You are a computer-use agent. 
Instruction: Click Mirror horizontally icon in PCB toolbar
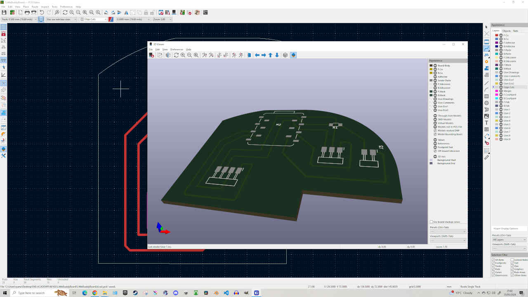tap(126, 12)
